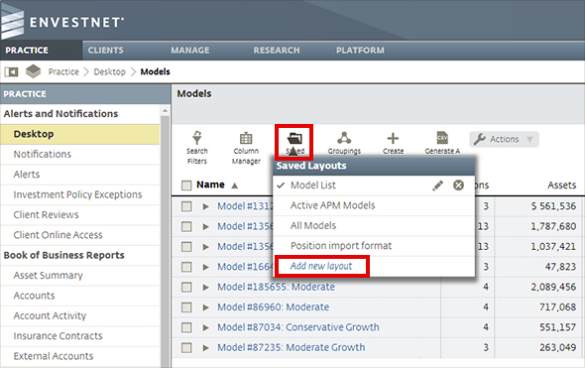Image resolution: width=585 pixels, height=368 pixels.
Task: Expand the Model #1664 row
Action: pyautogui.click(x=205, y=267)
